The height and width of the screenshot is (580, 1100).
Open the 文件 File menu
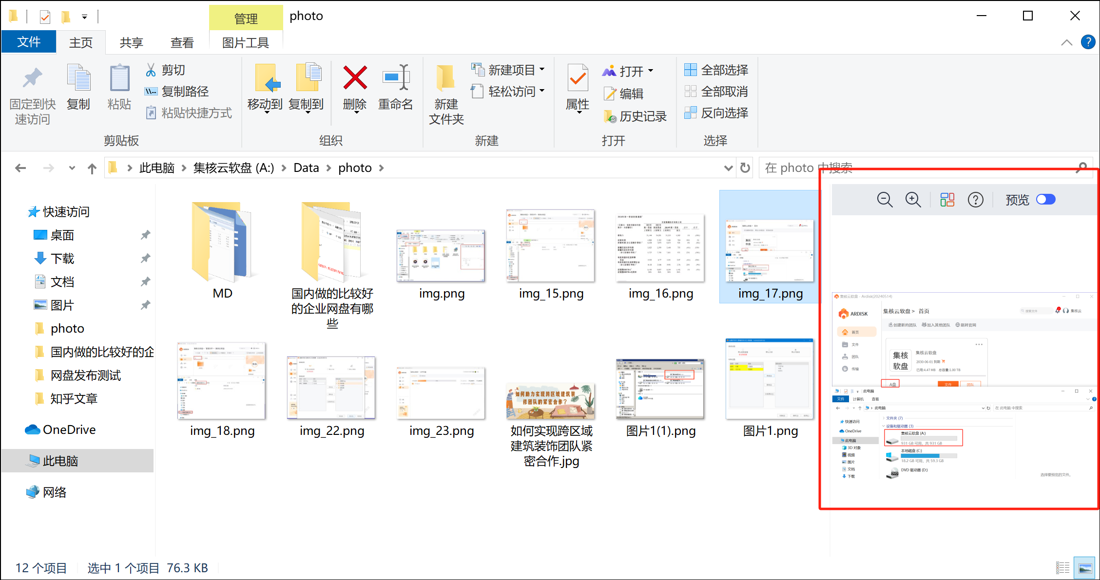pos(29,42)
